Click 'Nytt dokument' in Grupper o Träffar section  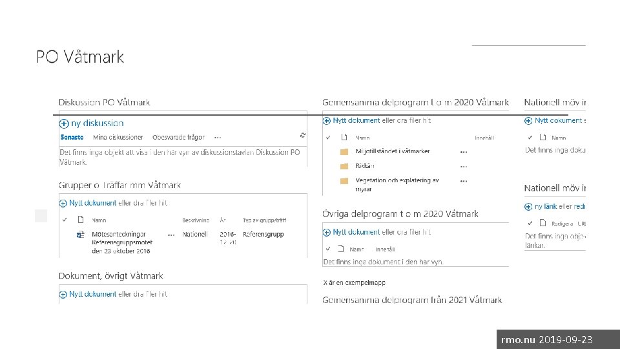point(92,203)
